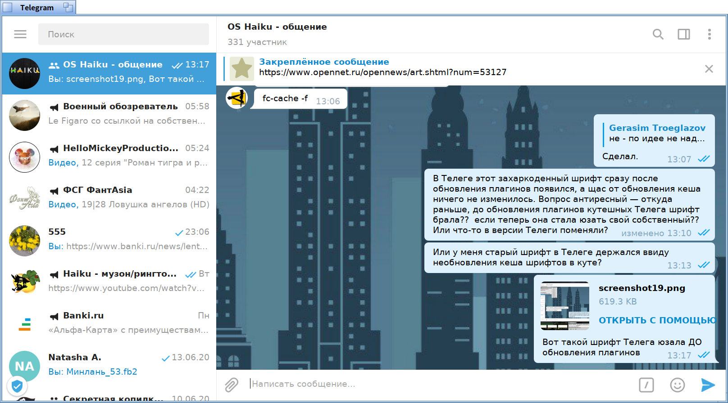Open the 555 chat
The height and width of the screenshot is (403, 728).
pyautogui.click(x=109, y=241)
